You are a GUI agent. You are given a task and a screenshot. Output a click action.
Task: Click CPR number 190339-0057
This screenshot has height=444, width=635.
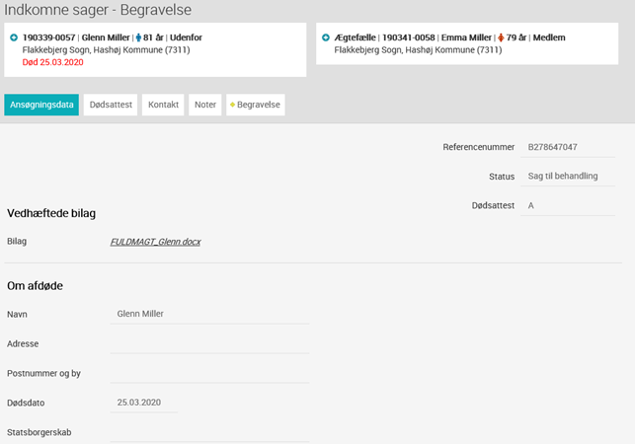[48, 37]
